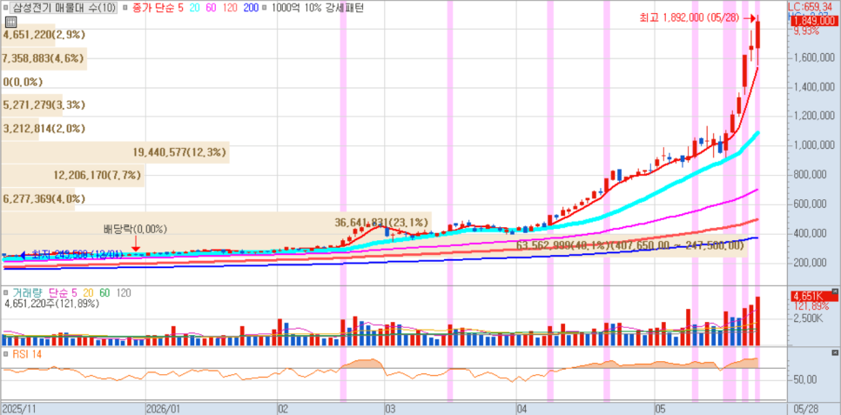
Task: Select blue 200 in the price average legend
Action: point(252,8)
